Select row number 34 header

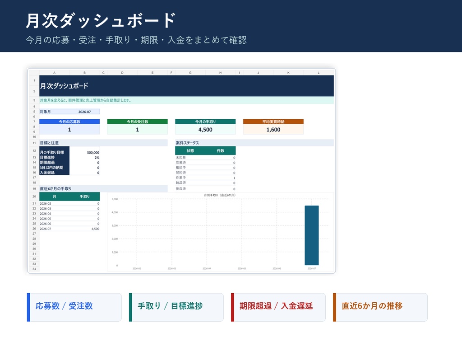click(x=34, y=269)
